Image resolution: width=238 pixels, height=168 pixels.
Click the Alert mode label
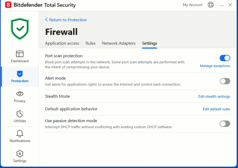[x=55, y=78]
